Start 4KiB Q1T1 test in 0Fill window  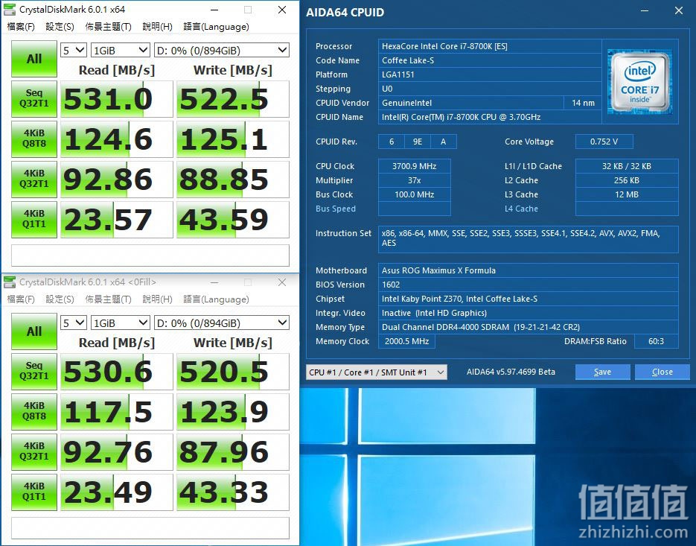click(34, 492)
